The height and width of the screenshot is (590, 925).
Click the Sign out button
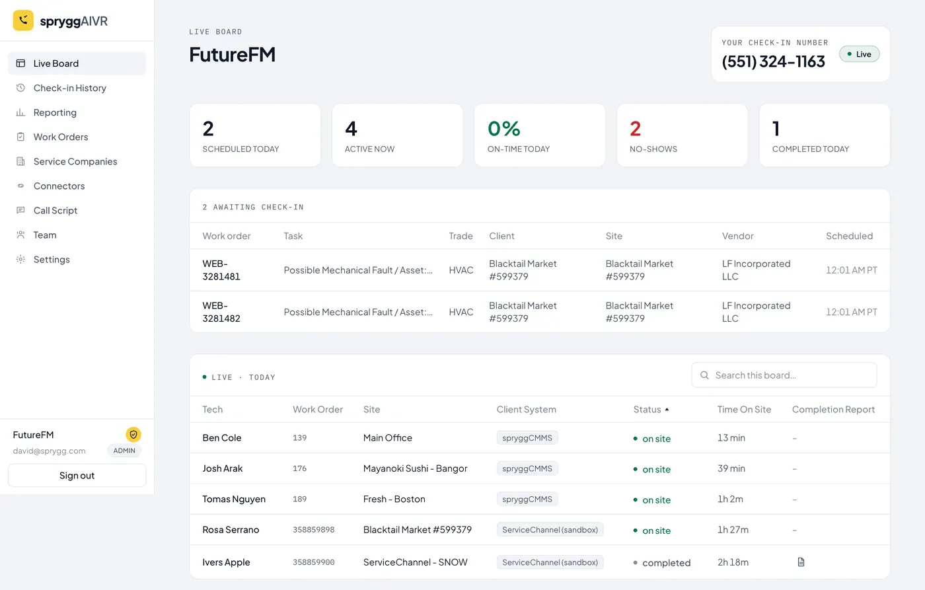click(x=77, y=476)
